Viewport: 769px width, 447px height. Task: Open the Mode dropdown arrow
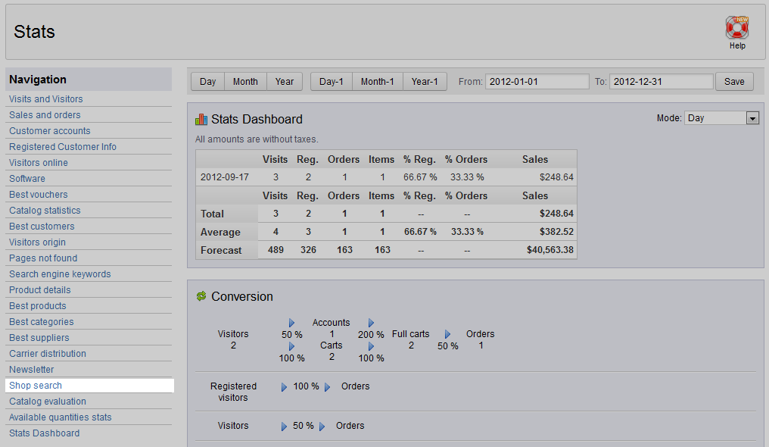752,118
